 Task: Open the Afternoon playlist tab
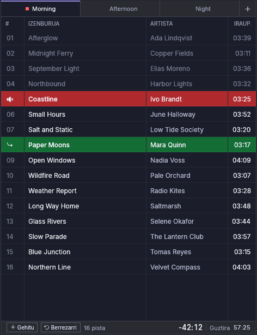pos(120,9)
